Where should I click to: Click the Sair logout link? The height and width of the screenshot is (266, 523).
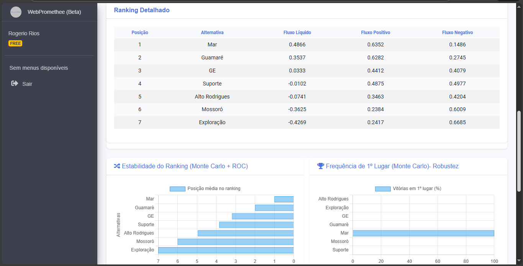click(27, 84)
